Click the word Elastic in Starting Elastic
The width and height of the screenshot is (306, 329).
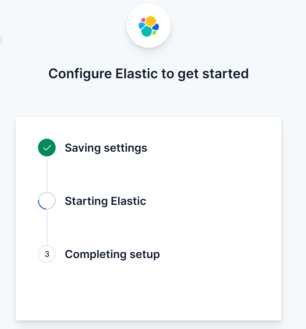[128, 201]
